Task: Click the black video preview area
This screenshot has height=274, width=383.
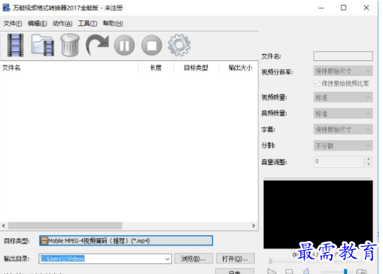Action: pos(318,214)
